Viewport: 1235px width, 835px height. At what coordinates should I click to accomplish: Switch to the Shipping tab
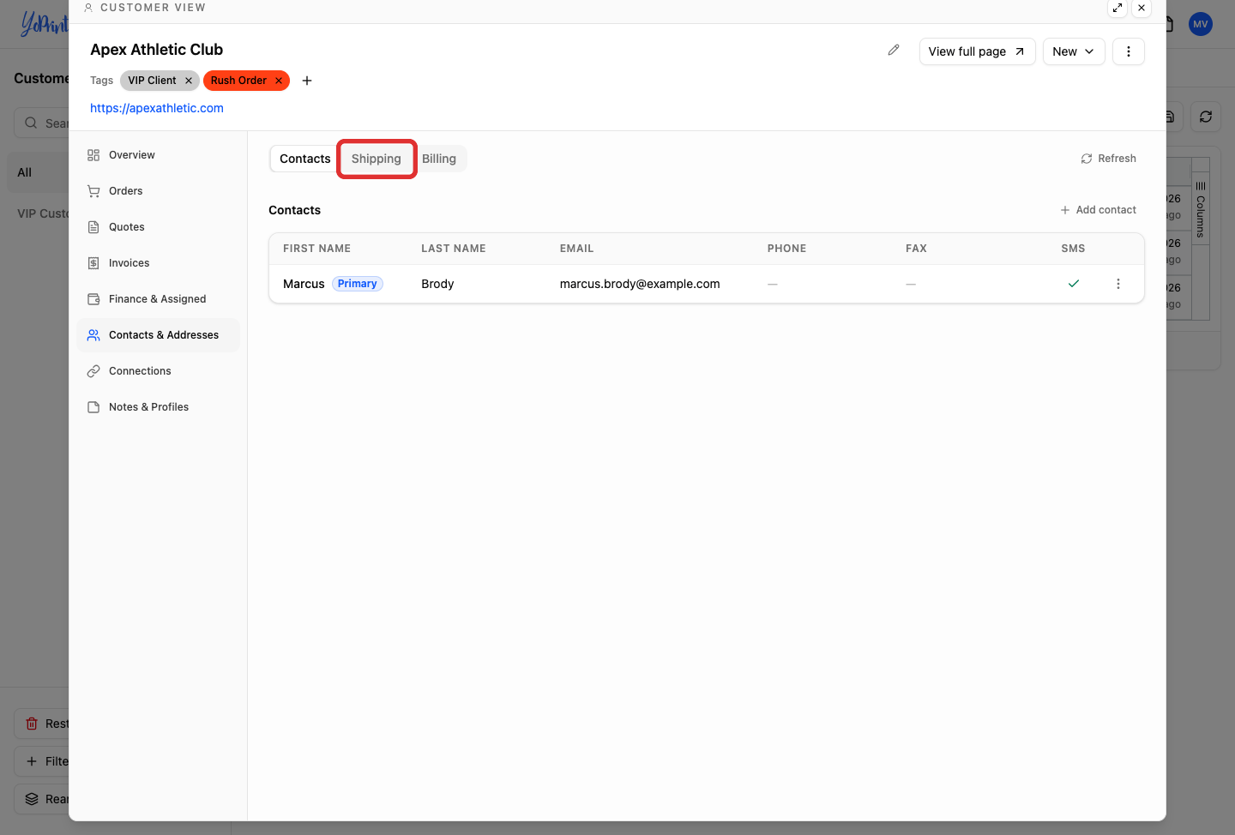[x=377, y=159]
